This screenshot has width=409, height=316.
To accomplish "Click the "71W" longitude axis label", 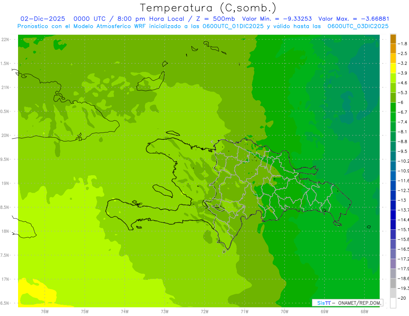I will click(244, 311).
